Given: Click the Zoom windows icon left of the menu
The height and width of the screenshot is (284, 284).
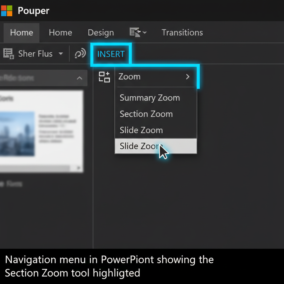Looking at the screenshot, I should click(x=104, y=77).
